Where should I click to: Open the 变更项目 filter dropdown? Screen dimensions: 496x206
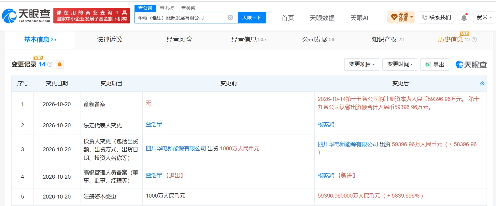coord(361,64)
